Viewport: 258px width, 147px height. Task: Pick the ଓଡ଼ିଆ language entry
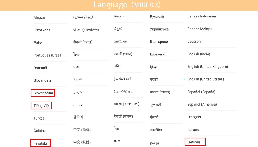click(117, 66)
